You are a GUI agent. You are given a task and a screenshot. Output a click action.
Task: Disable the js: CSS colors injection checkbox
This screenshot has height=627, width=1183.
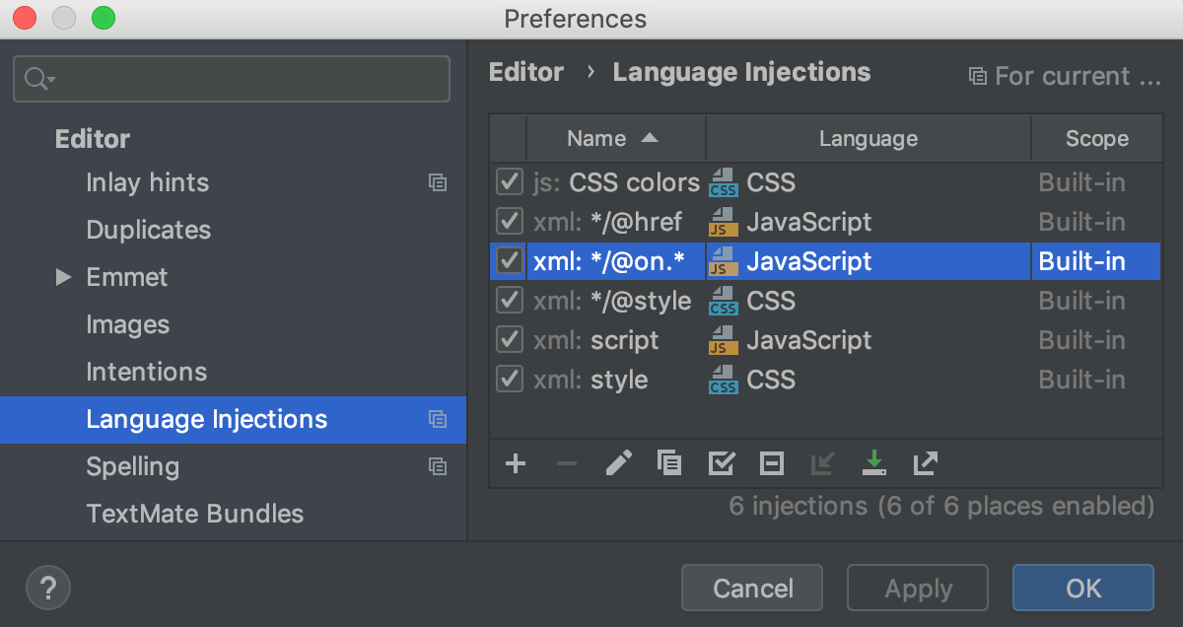[x=509, y=181]
